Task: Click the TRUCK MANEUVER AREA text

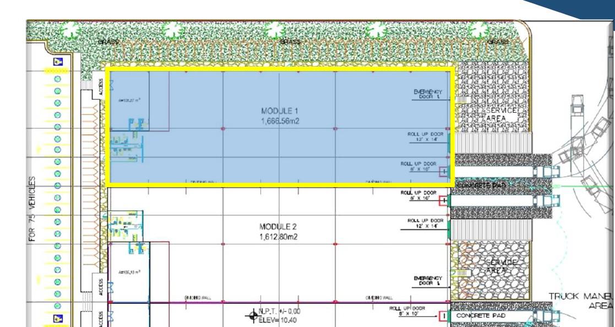Action: (581, 301)
